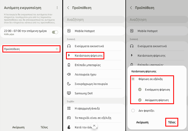Tap the scroll-to-top floating arrow button
Image resolution: width=188 pixels, height=131 pixels.
pos(94,126)
